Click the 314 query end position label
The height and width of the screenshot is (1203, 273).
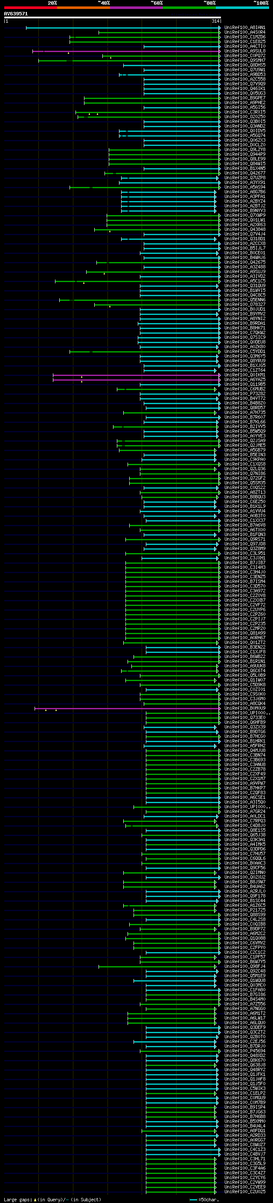tap(215, 21)
